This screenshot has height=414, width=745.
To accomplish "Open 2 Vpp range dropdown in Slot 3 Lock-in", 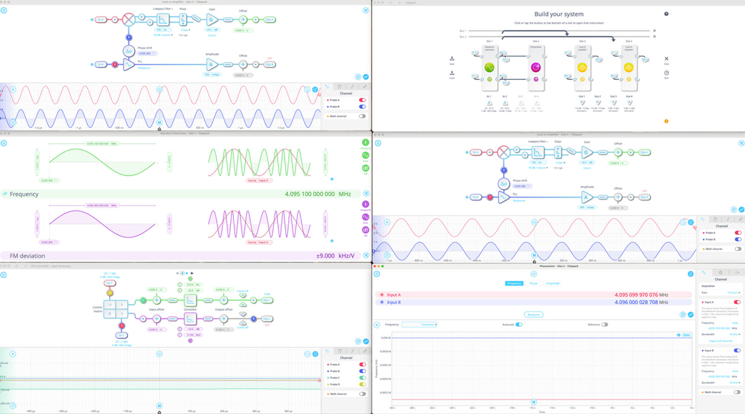I will (x=185, y=30).
